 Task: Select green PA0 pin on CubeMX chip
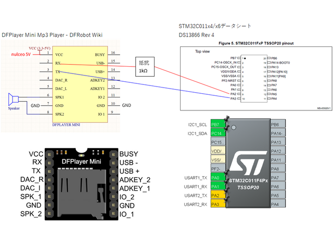tap(218, 178)
